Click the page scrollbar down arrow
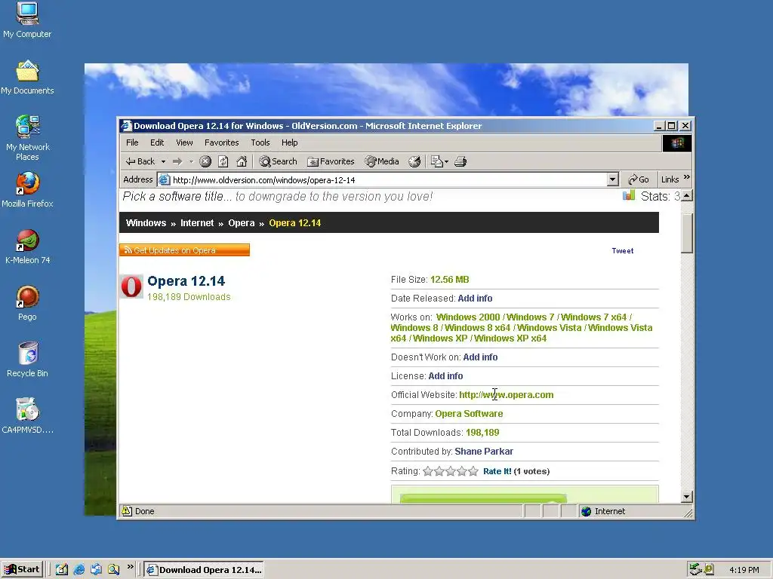The image size is (773, 579). [687, 496]
